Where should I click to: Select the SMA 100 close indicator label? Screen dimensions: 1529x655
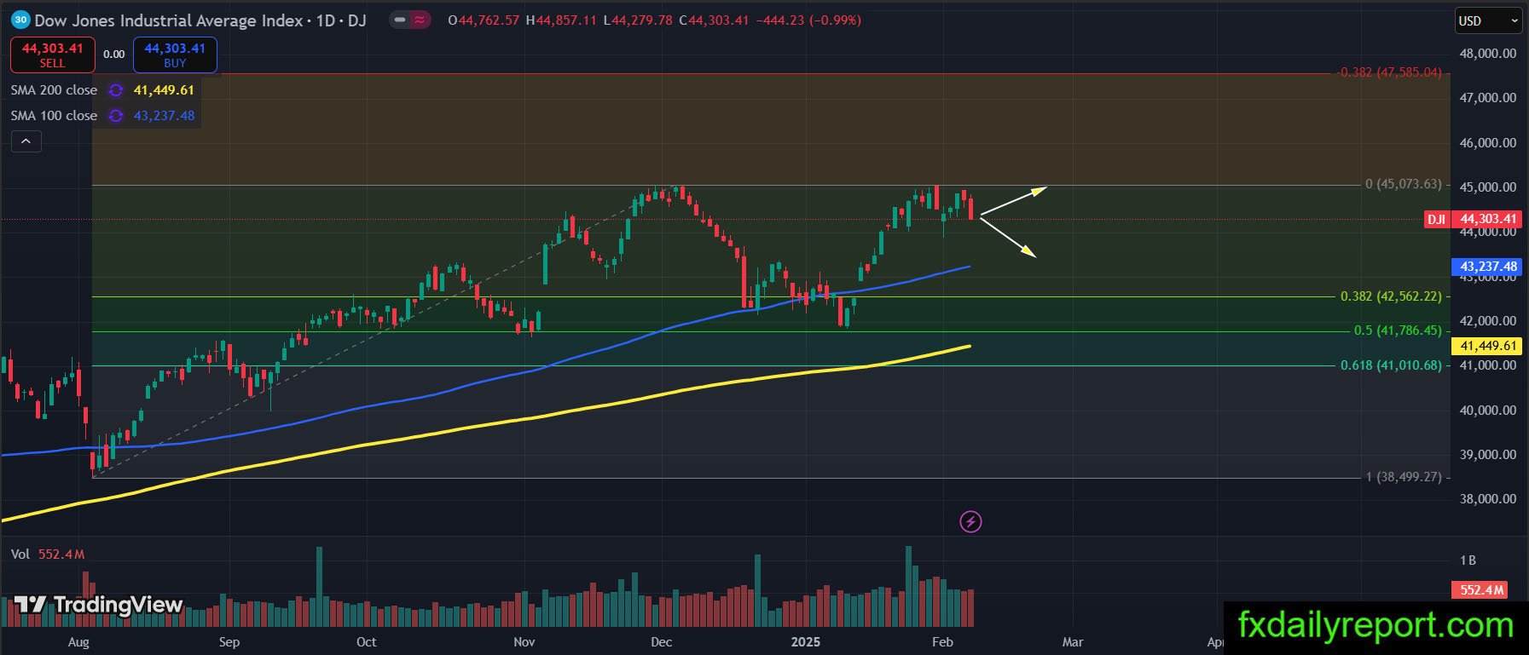(54, 116)
